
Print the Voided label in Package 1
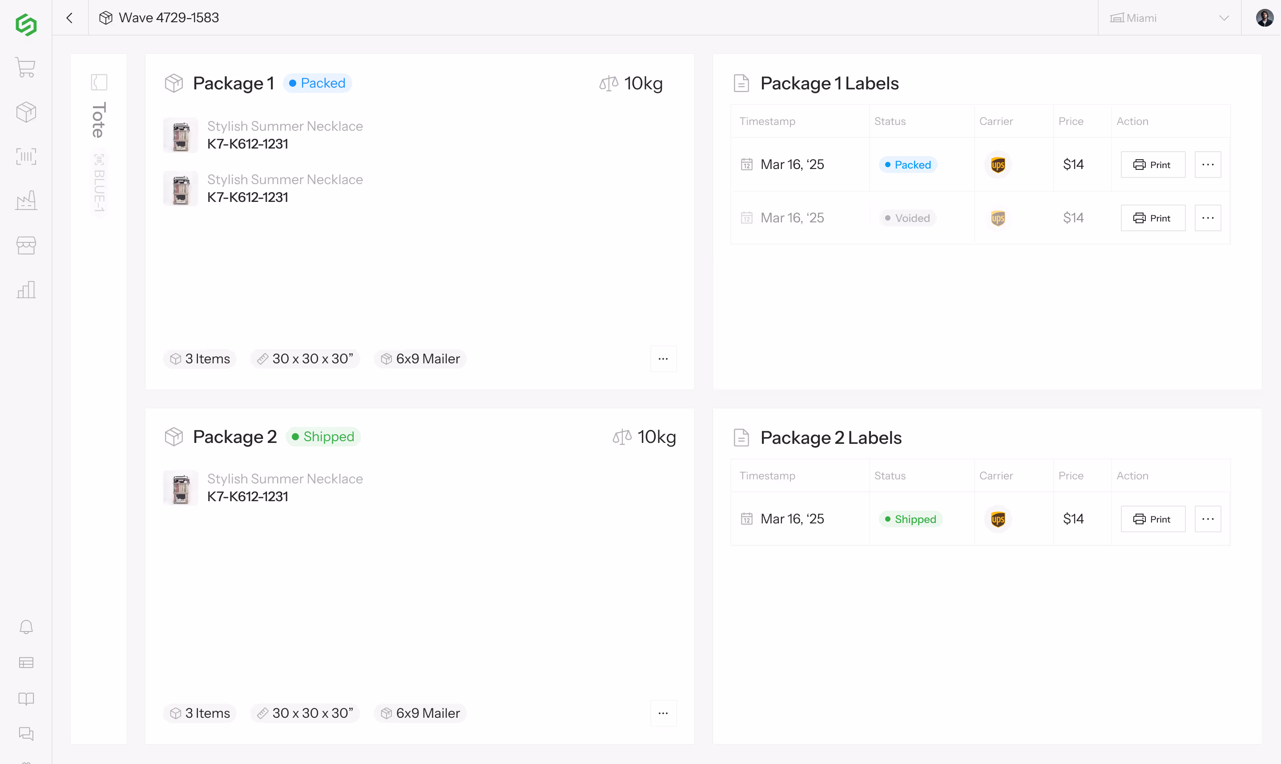click(1153, 218)
